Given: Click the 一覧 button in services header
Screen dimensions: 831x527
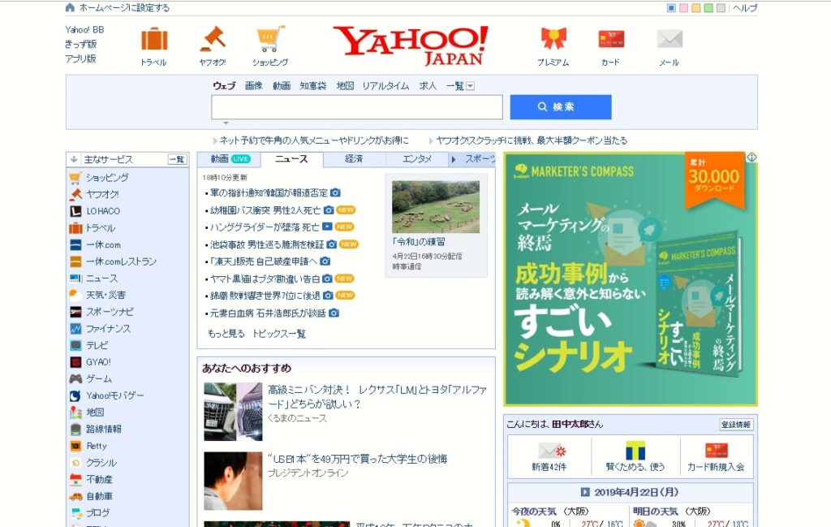Looking at the screenshot, I should pyautogui.click(x=177, y=159).
